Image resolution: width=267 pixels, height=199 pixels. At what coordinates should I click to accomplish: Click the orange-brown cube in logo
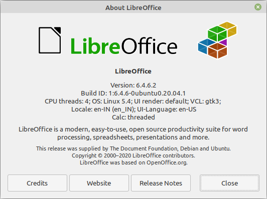(x=217, y=50)
